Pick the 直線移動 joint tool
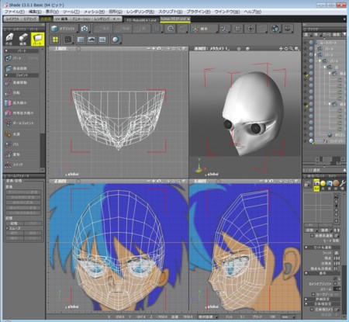 click(x=22, y=83)
